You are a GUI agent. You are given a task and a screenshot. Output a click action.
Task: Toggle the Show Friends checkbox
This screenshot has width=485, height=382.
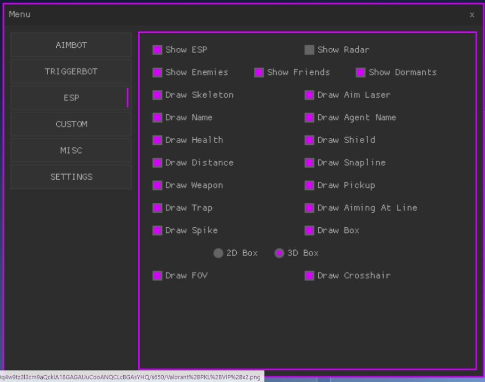(x=259, y=73)
